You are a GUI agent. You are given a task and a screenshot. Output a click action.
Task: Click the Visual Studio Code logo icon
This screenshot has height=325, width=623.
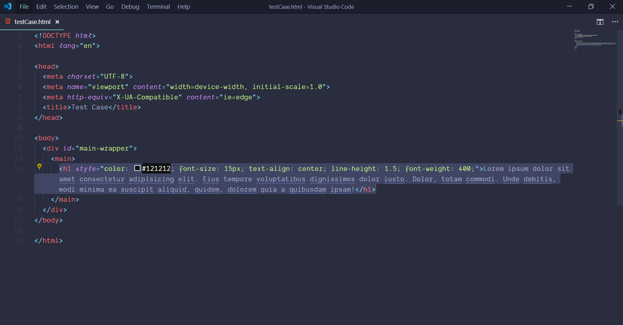pyautogui.click(x=7, y=6)
